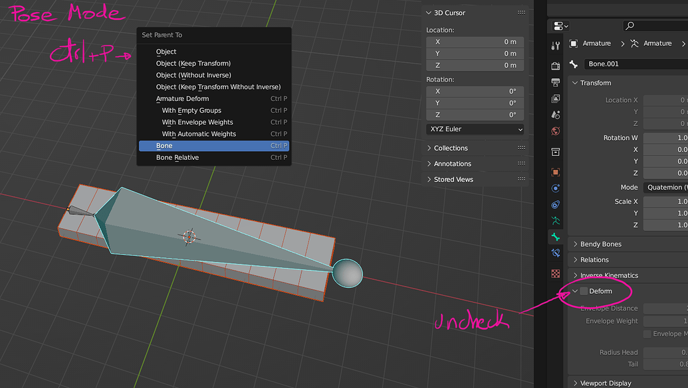Screen dimensions: 688x388
Task: Open the Render properties tab
Action: [556, 66]
